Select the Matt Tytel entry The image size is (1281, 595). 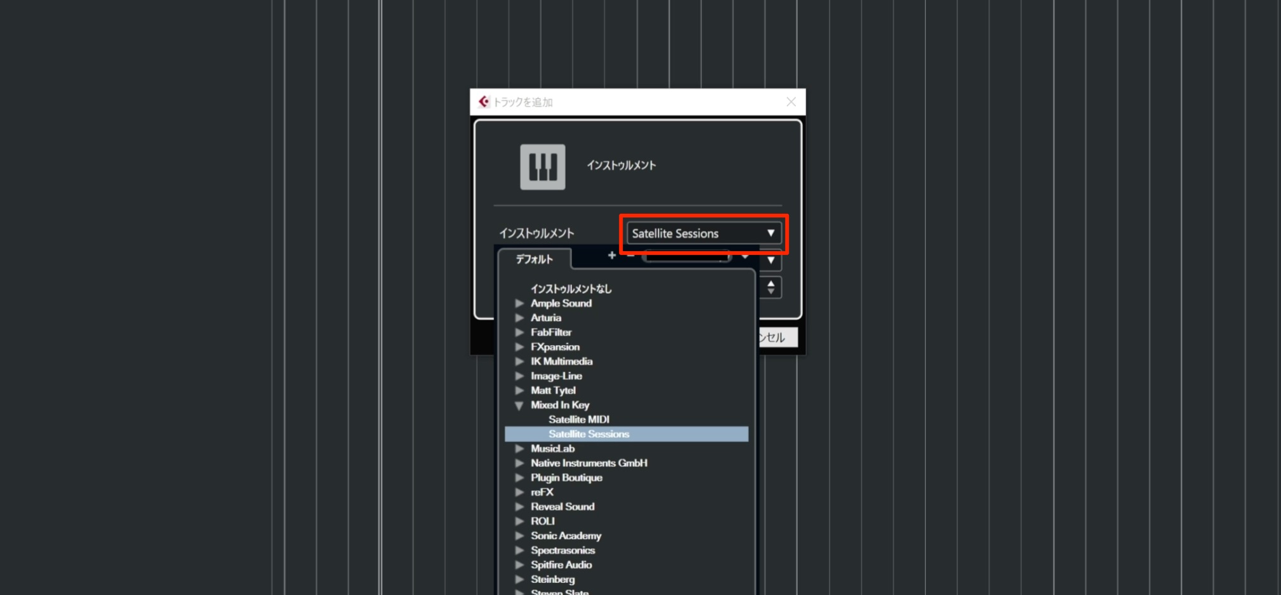point(553,391)
